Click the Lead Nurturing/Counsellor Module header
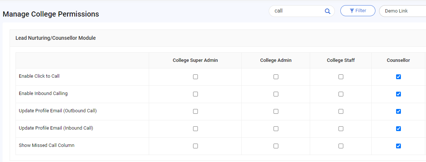This screenshot has height=162, width=426. [x=56, y=38]
